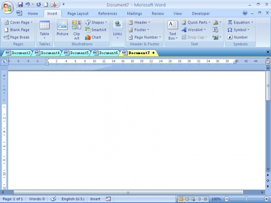Click Select Browse Object button

tap(268, 181)
